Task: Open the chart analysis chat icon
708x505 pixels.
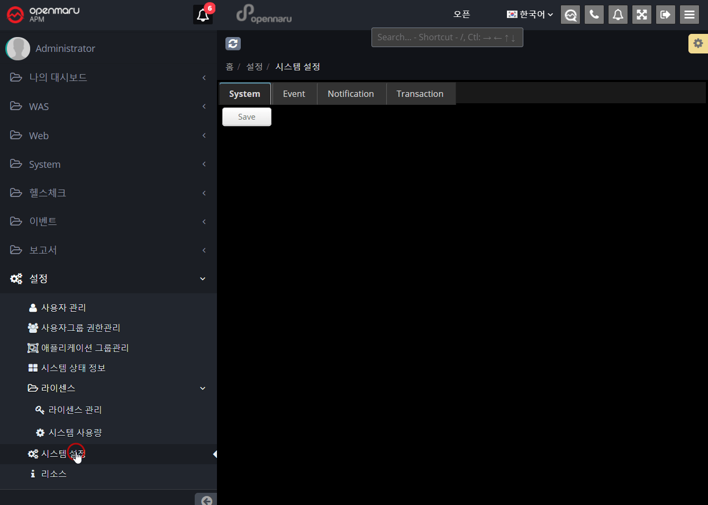Action: point(570,15)
